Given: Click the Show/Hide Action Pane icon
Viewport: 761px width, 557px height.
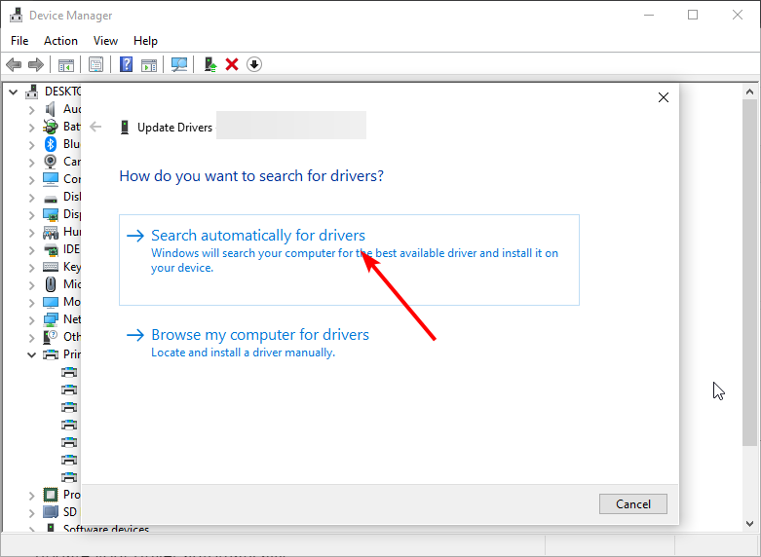Looking at the screenshot, I should 149,64.
